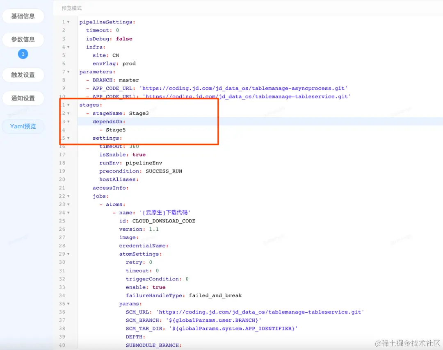Image resolution: width=443 pixels, height=350 pixels.
Task: Collapse the parameters block fold arrow
Action: point(69,72)
